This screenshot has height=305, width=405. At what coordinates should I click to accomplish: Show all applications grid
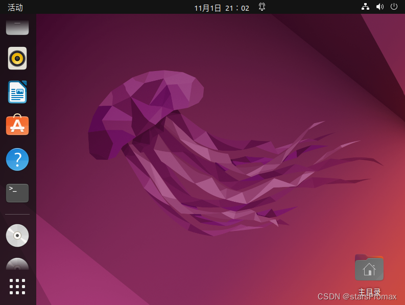tap(17, 287)
